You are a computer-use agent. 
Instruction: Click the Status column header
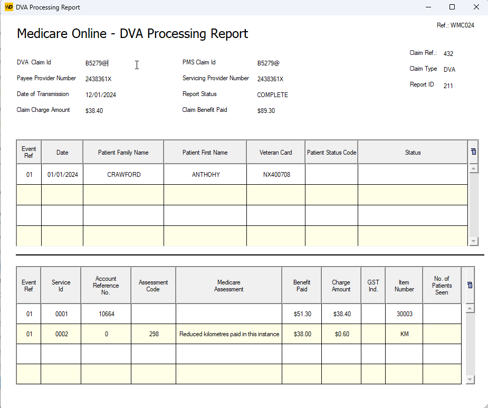pyautogui.click(x=413, y=152)
